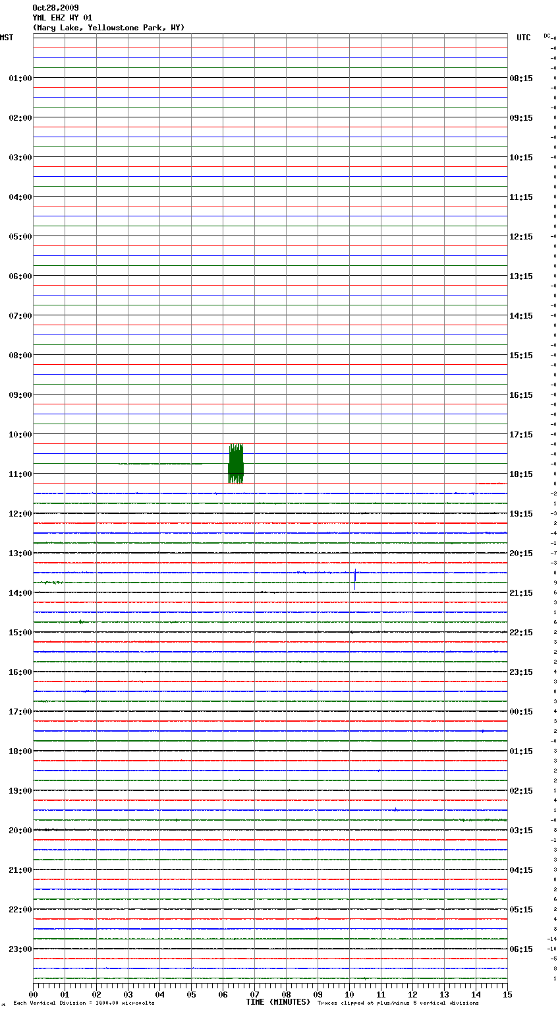This screenshot has width=560, height=1012.
Task: Click minute 15 on the time axis
Action: (507, 994)
